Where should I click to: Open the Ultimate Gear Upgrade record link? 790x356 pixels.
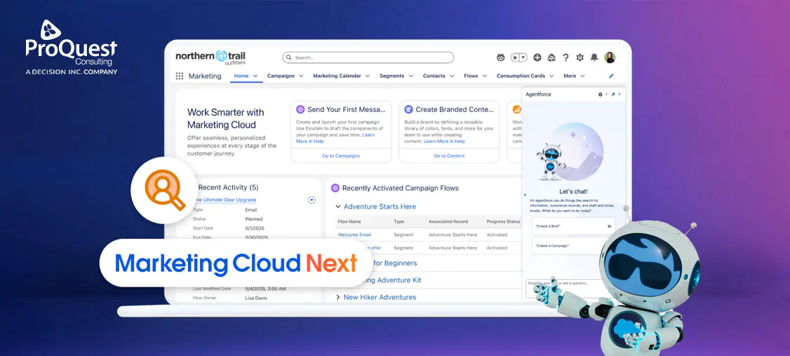225,200
